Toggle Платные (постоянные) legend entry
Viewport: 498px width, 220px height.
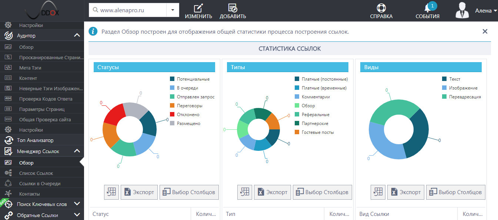[321, 79]
